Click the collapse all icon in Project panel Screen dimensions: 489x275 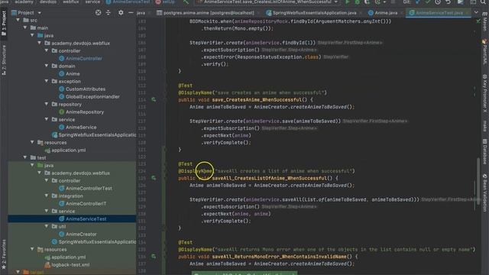pyautogui.click(x=108, y=12)
